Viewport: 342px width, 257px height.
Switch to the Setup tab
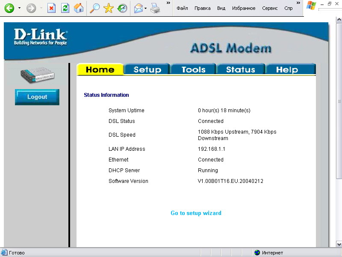point(147,69)
